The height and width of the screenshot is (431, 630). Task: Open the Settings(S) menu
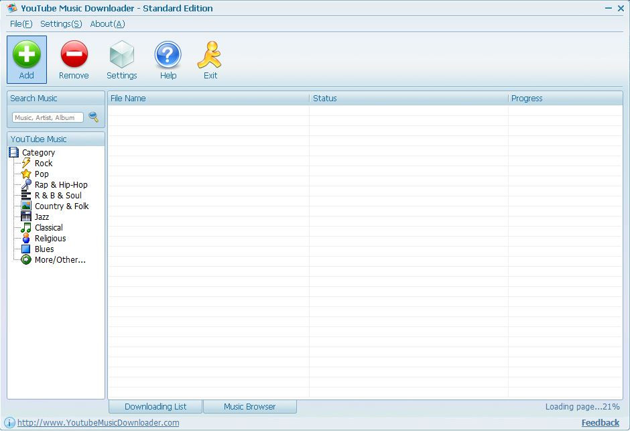(61, 23)
